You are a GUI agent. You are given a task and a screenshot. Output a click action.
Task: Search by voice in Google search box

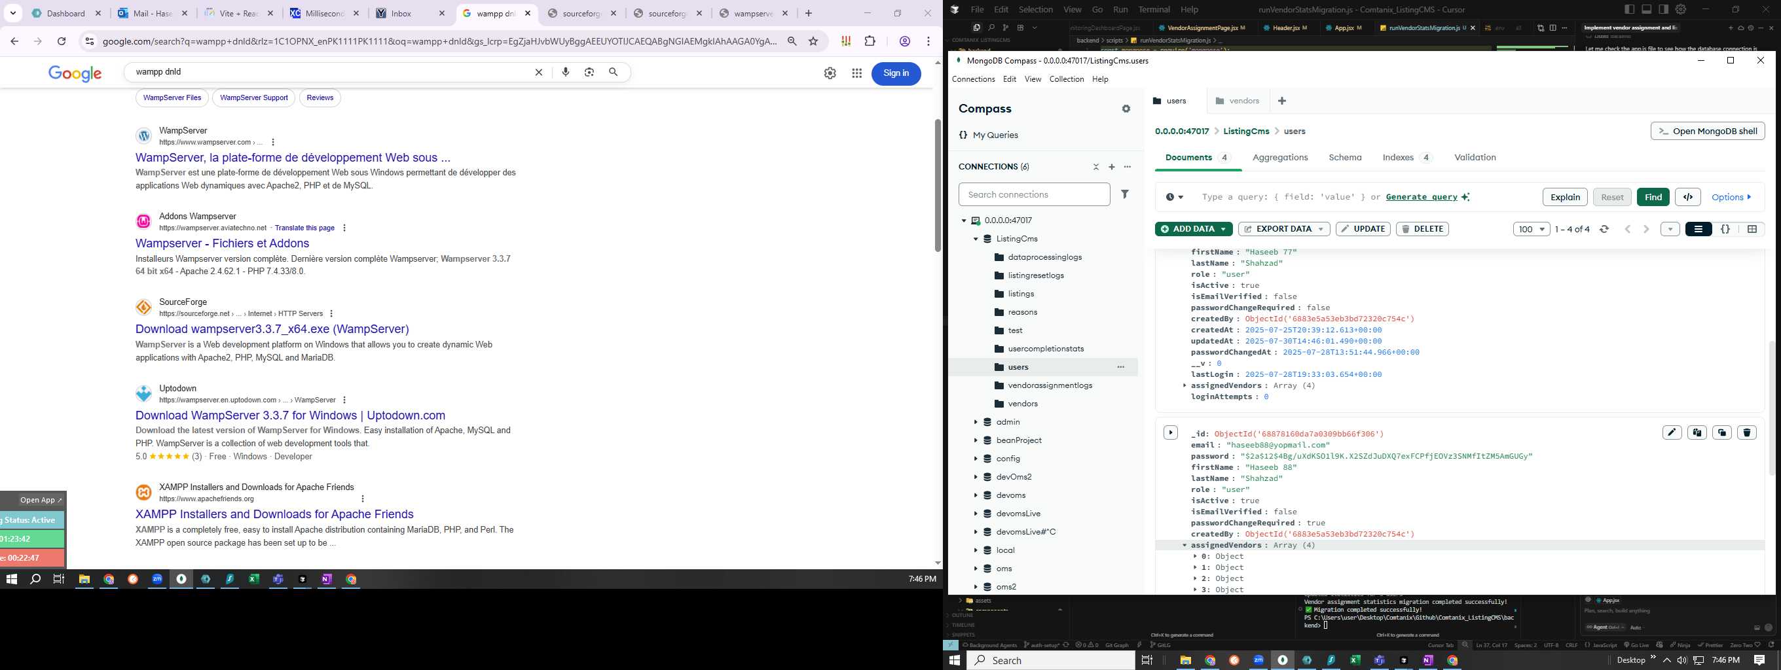pyautogui.click(x=566, y=72)
